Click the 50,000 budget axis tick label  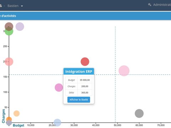click(118, 125)
